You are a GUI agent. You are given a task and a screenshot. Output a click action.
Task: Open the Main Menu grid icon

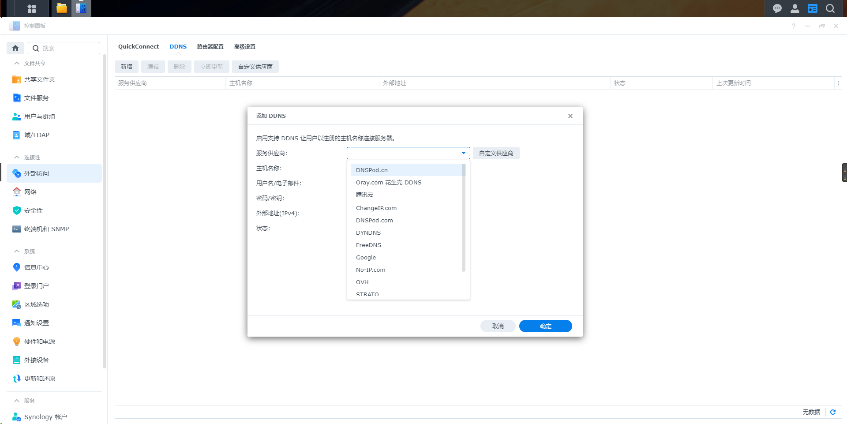32,8
